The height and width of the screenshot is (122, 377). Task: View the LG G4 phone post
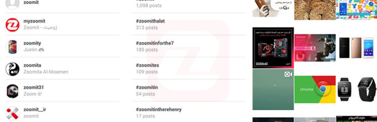[x=273, y=8]
